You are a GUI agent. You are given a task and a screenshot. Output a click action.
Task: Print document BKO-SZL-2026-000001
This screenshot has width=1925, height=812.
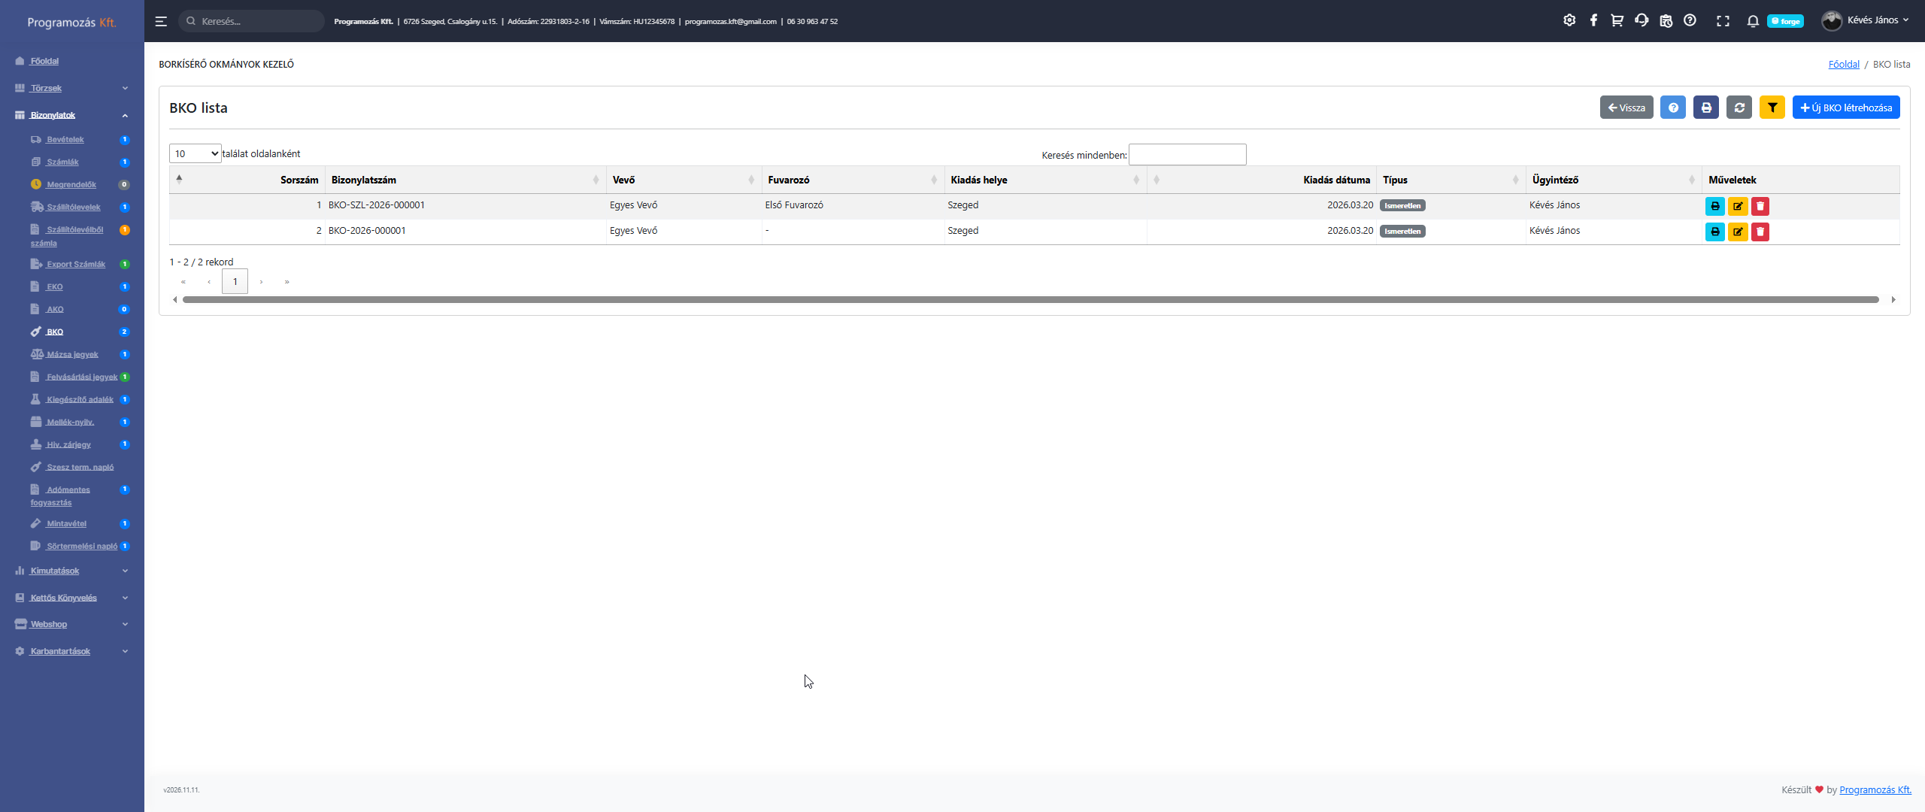tap(1714, 206)
